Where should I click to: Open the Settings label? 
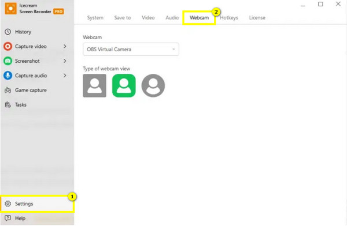coord(24,204)
